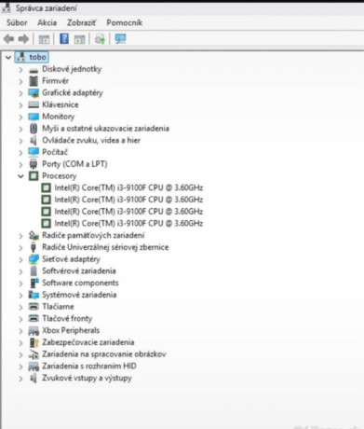Click the Radiče pamäťových zariadení icon

coord(34,235)
